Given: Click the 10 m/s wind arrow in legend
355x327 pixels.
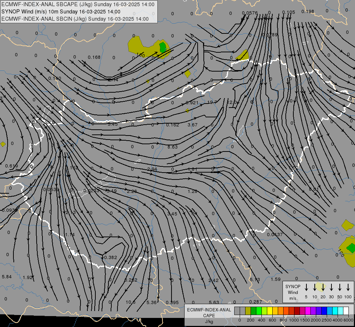Looking at the screenshot, I should click(x=314, y=287).
